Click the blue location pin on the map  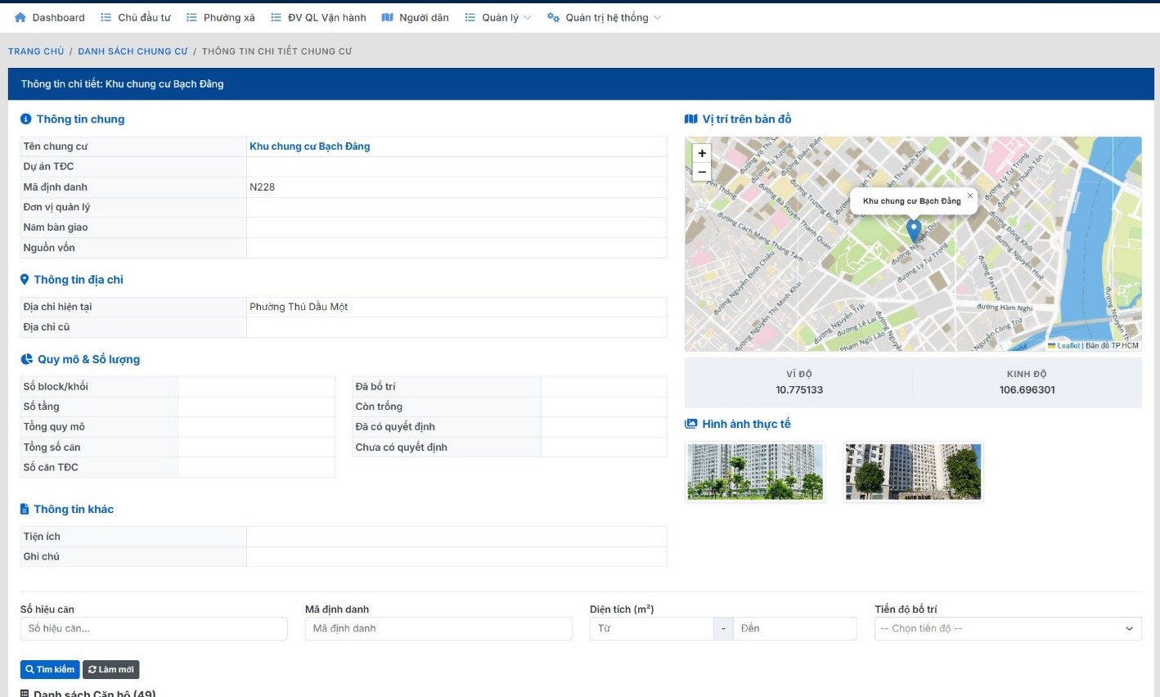click(x=914, y=231)
